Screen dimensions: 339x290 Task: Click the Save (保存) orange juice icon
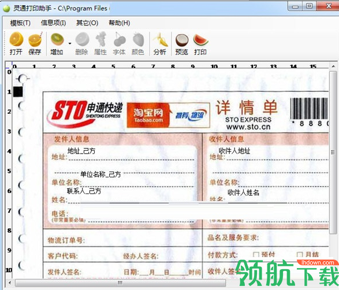click(35, 39)
